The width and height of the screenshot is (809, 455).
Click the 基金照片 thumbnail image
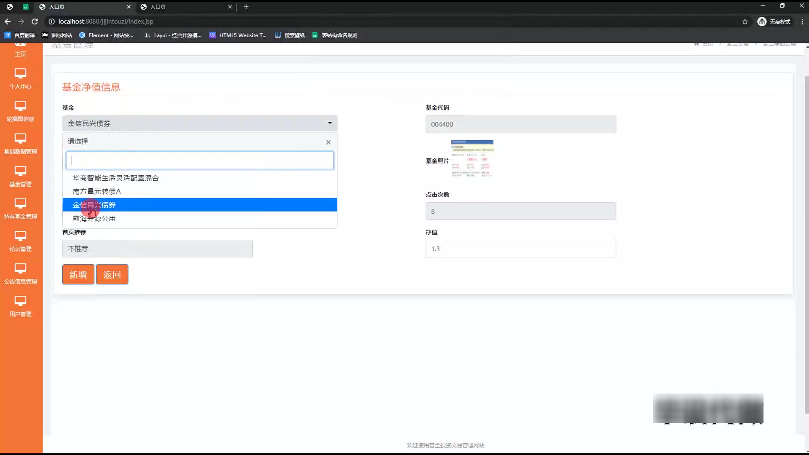click(x=472, y=159)
